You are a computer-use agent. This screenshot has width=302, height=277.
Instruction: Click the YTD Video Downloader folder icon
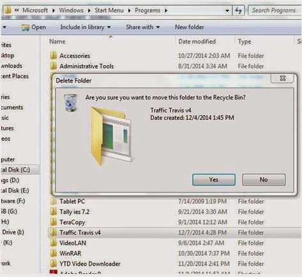(54, 264)
